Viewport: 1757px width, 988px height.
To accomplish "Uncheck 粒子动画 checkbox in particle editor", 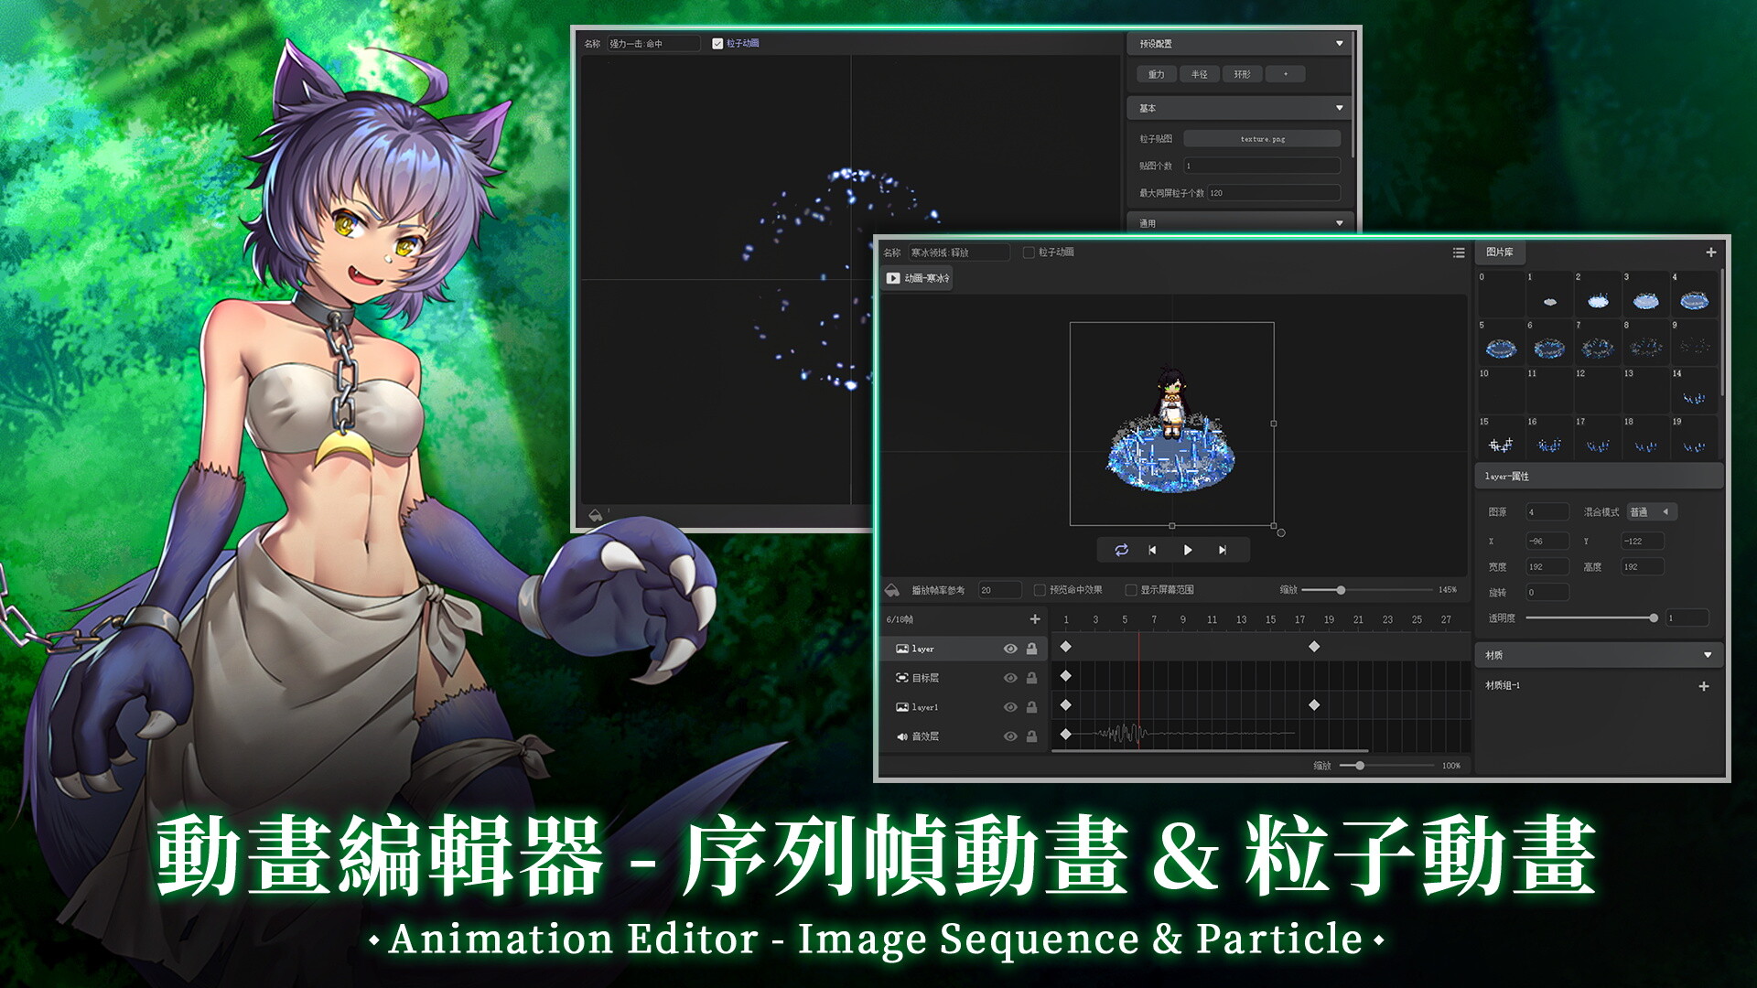I will click(x=717, y=43).
